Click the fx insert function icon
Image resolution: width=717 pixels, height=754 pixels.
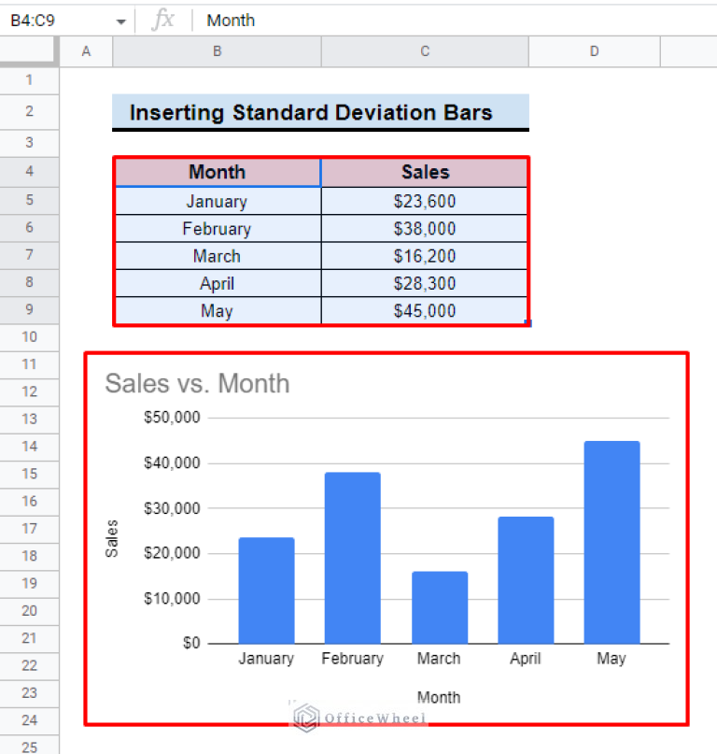(x=163, y=20)
